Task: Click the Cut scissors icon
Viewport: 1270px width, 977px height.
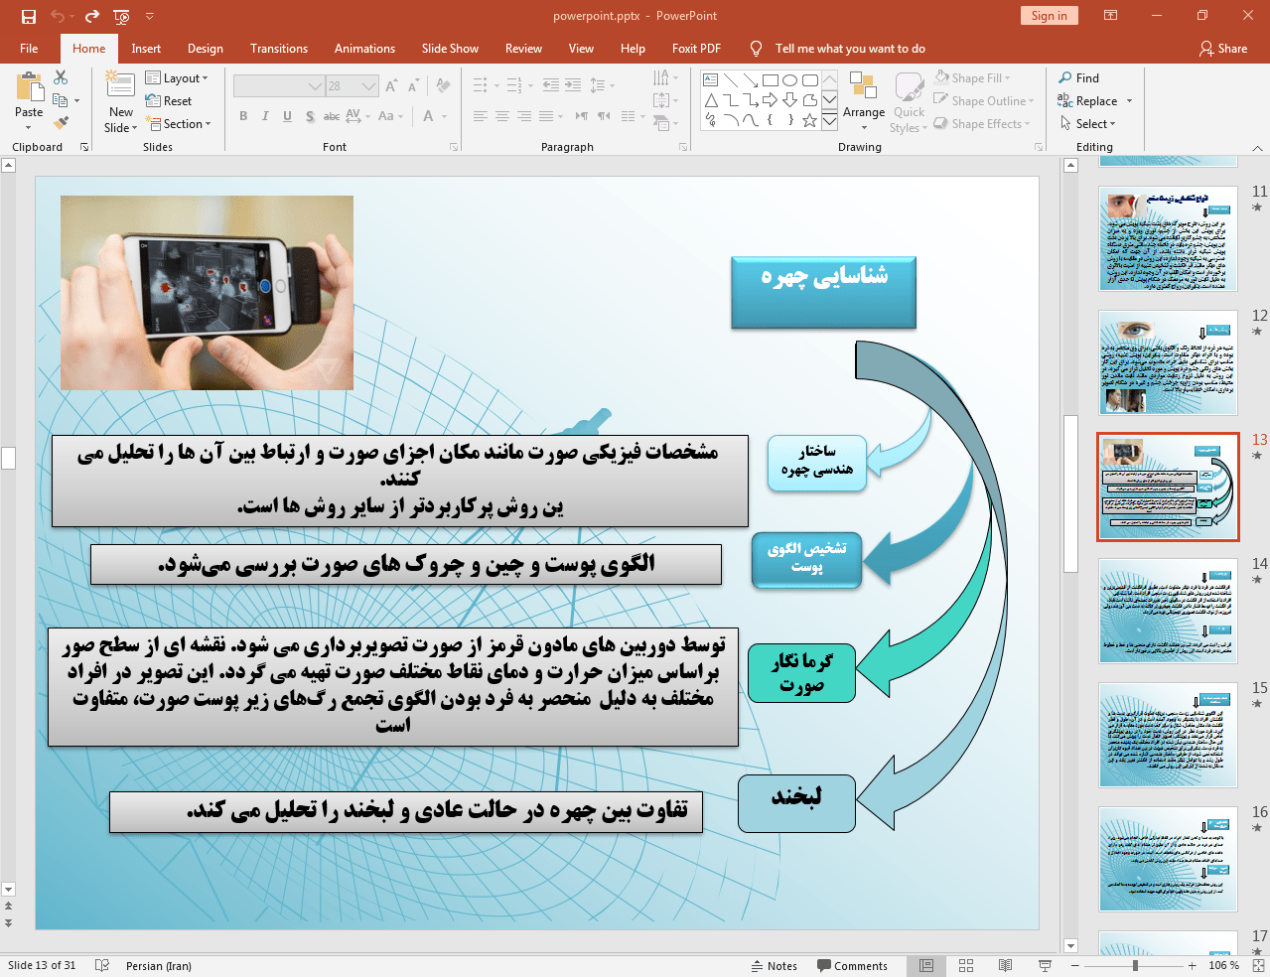Action: pyautogui.click(x=61, y=77)
